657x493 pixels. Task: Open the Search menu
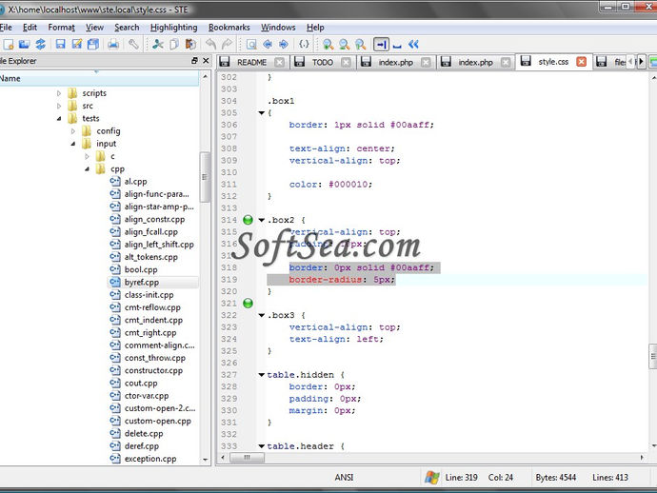127,28
